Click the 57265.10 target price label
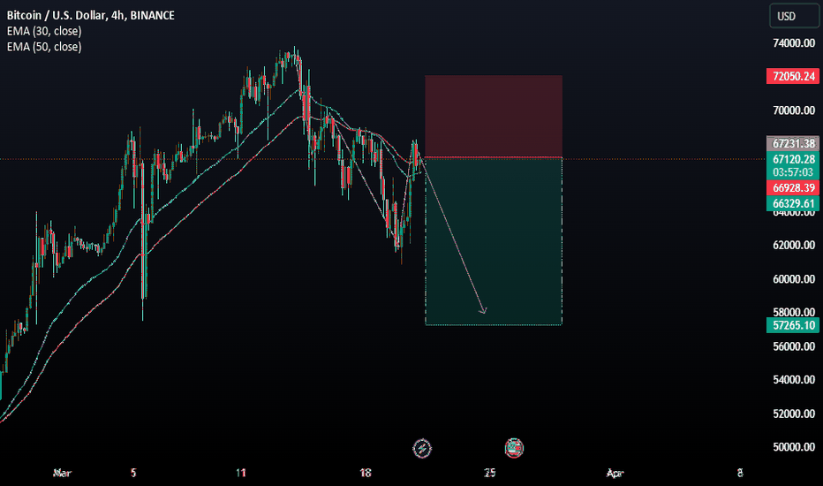Viewport: 823px width, 486px height. coord(793,325)
